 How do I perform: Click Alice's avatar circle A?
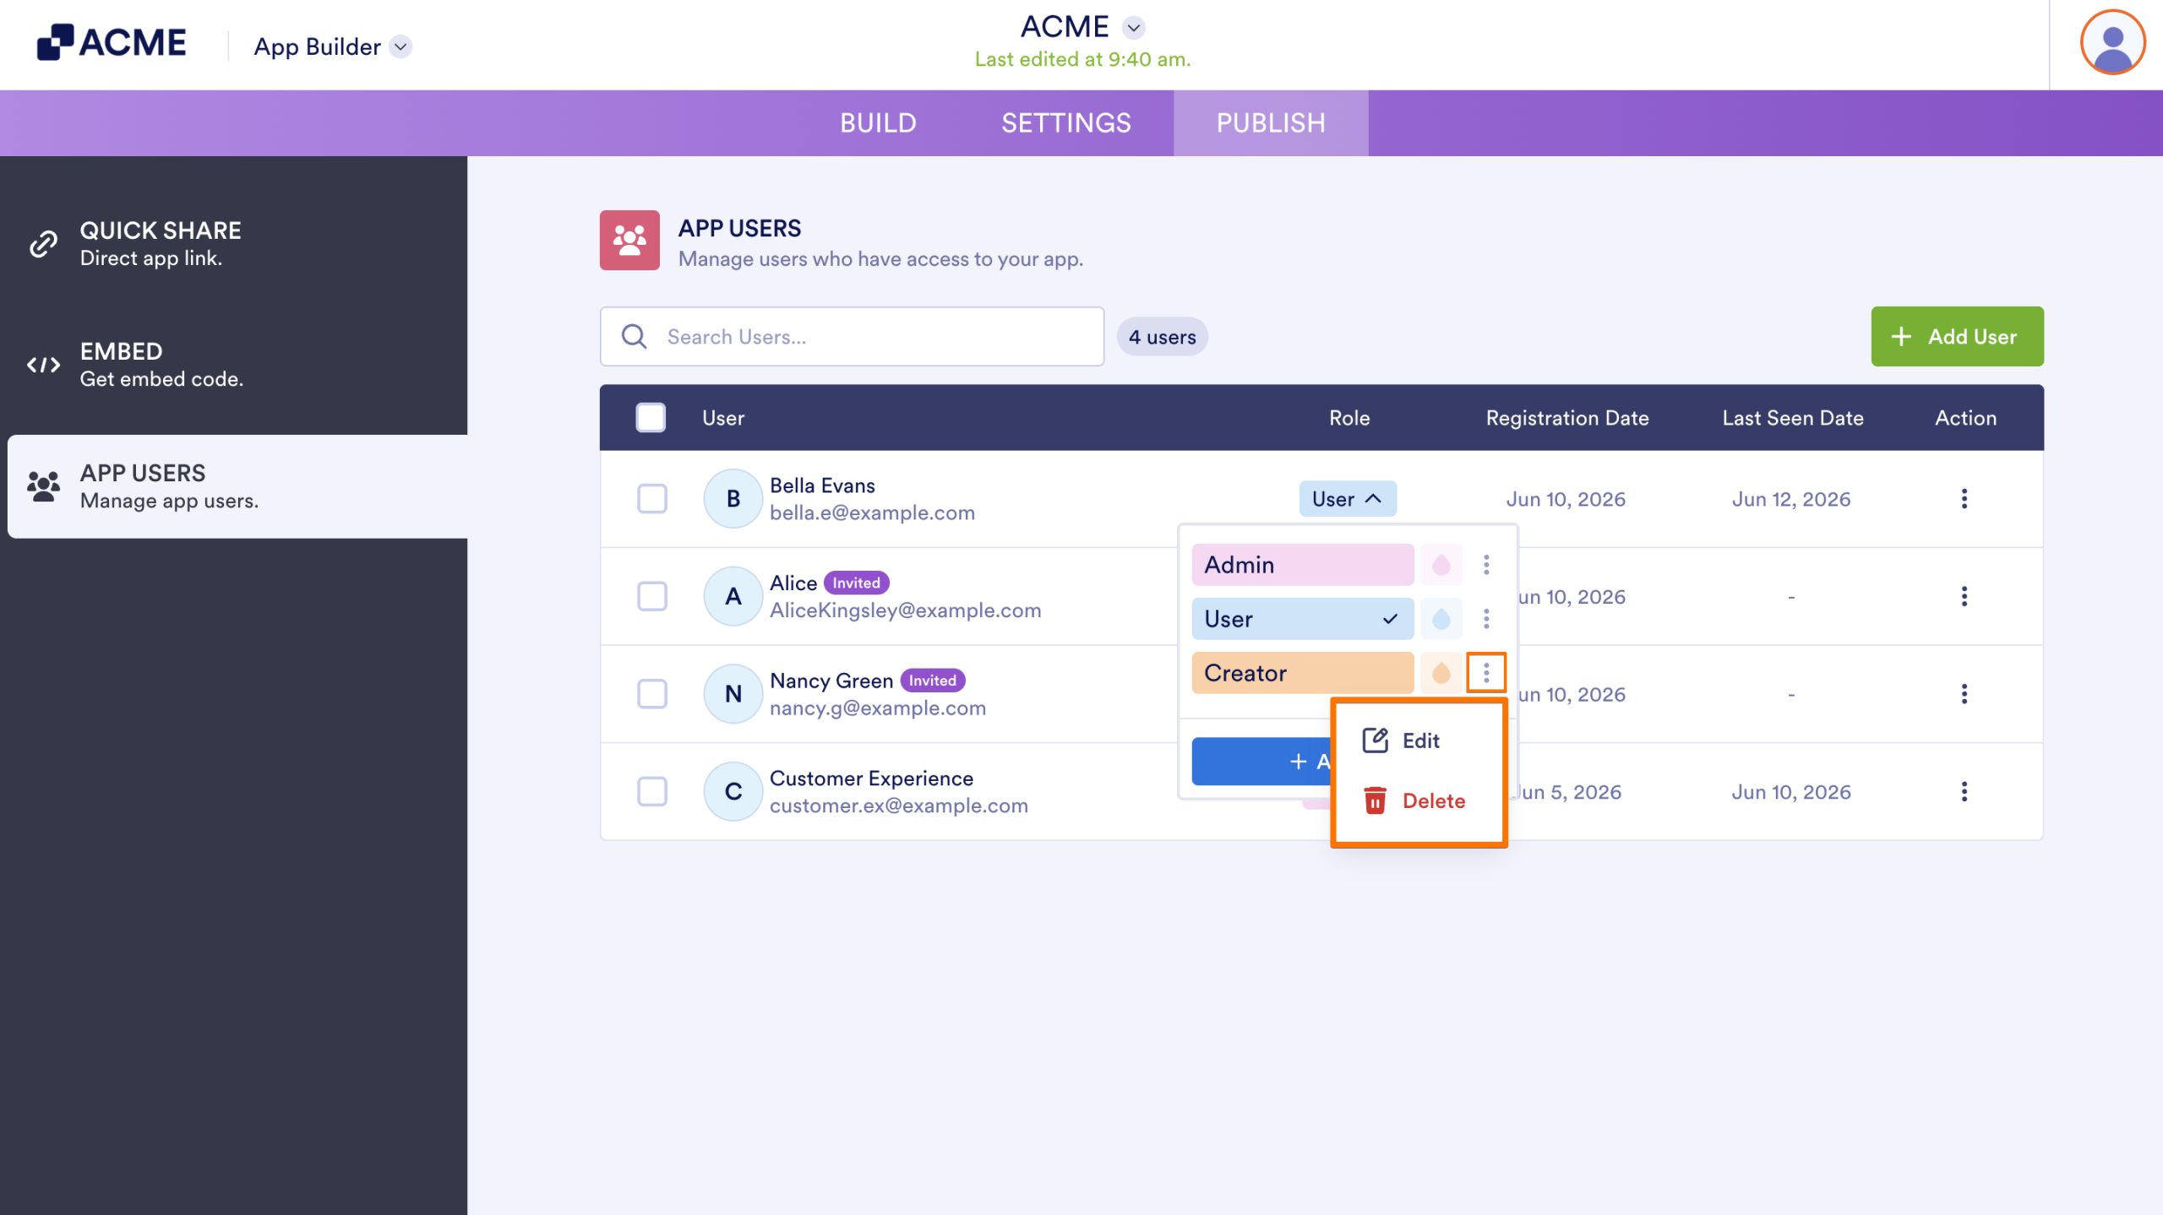point(733,596)
